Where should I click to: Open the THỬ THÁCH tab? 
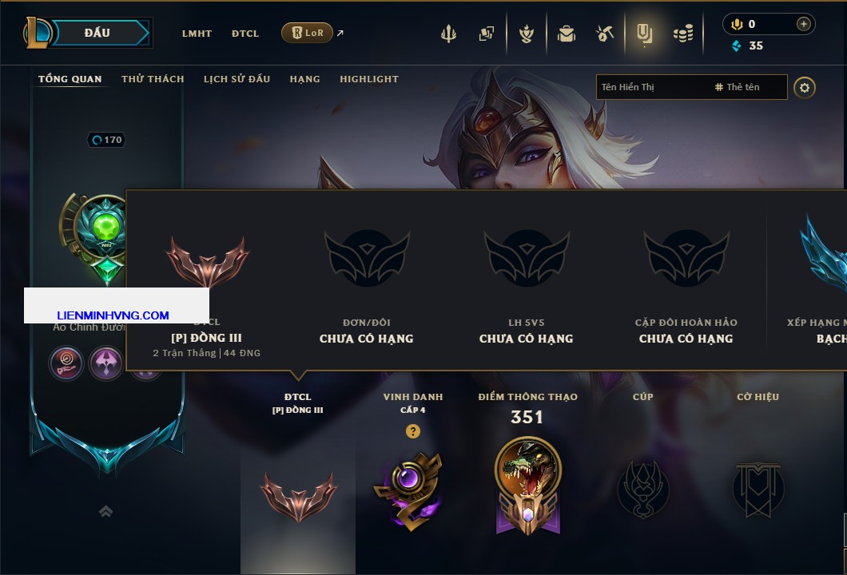coord(153,79)
